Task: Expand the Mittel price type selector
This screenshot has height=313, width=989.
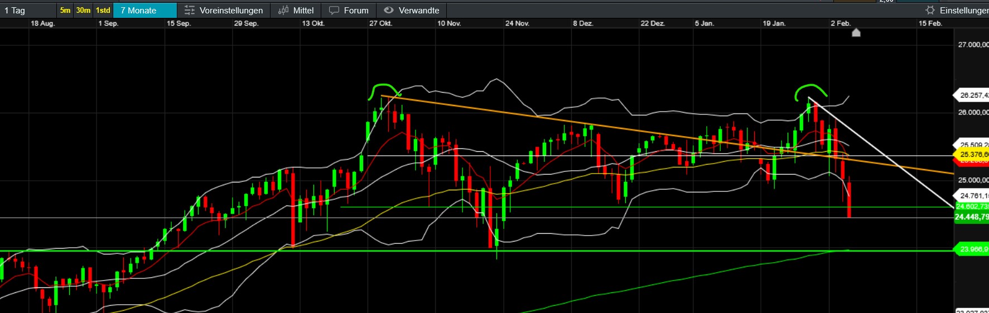Action: [303, 10]
